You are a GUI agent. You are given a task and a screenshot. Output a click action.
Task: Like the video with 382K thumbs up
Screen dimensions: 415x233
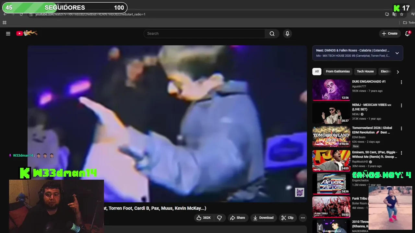204,218
